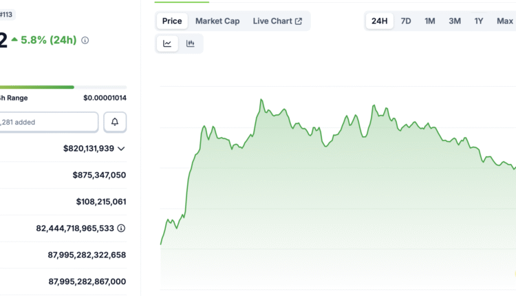The image size is (516, 296).
Task: Select the 24H time range
Action: click(379, 21)
